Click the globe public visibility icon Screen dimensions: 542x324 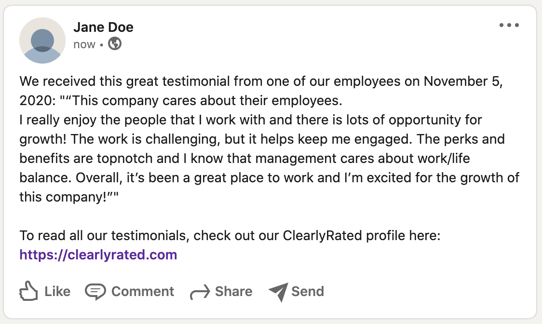[115, 43]
